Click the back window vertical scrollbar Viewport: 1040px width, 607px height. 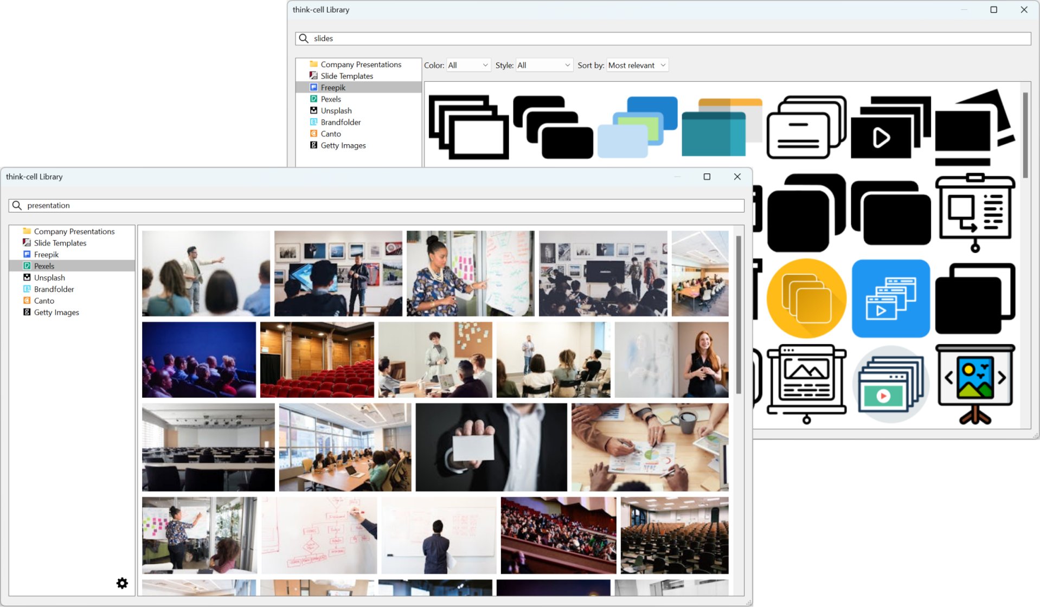tap(1025, 135)
